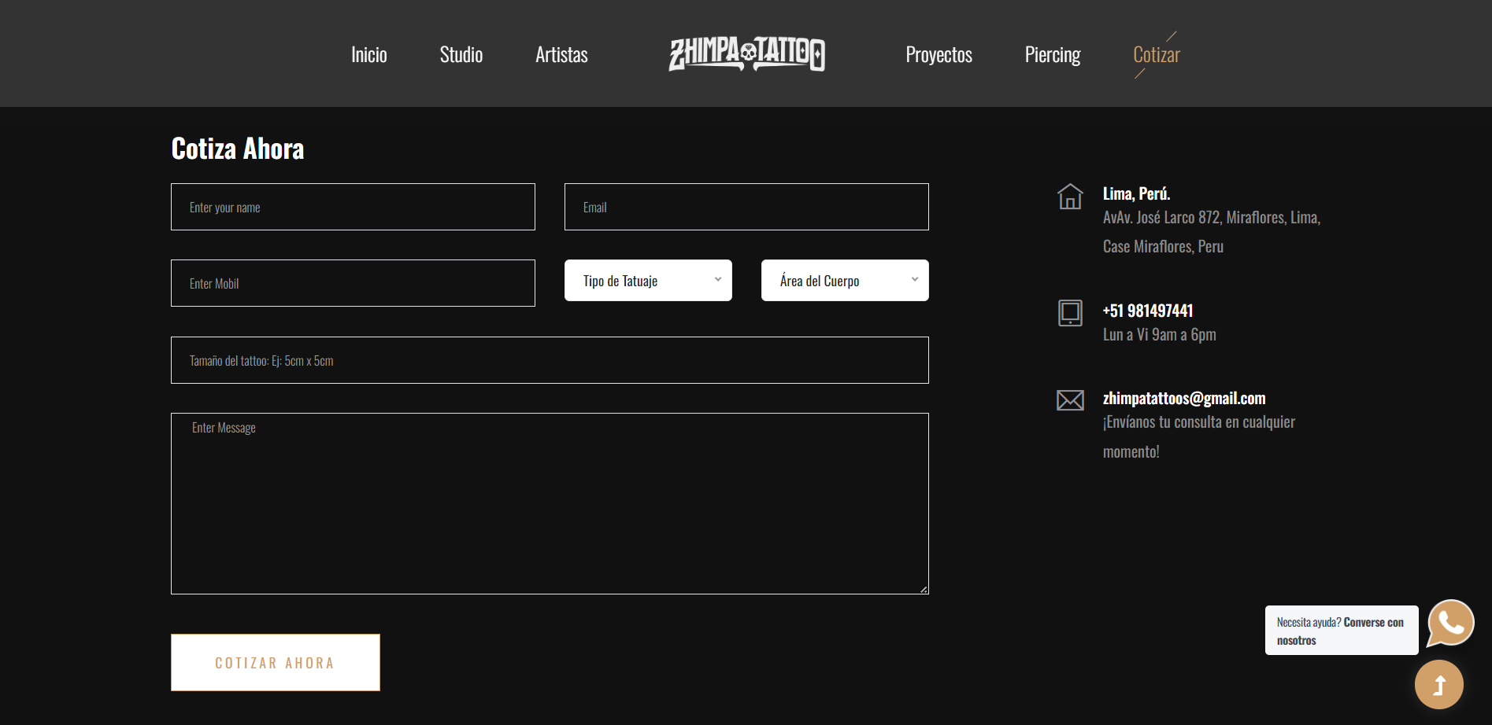
Task: Click the phone device icon
Action: (x=1070, y=312)
